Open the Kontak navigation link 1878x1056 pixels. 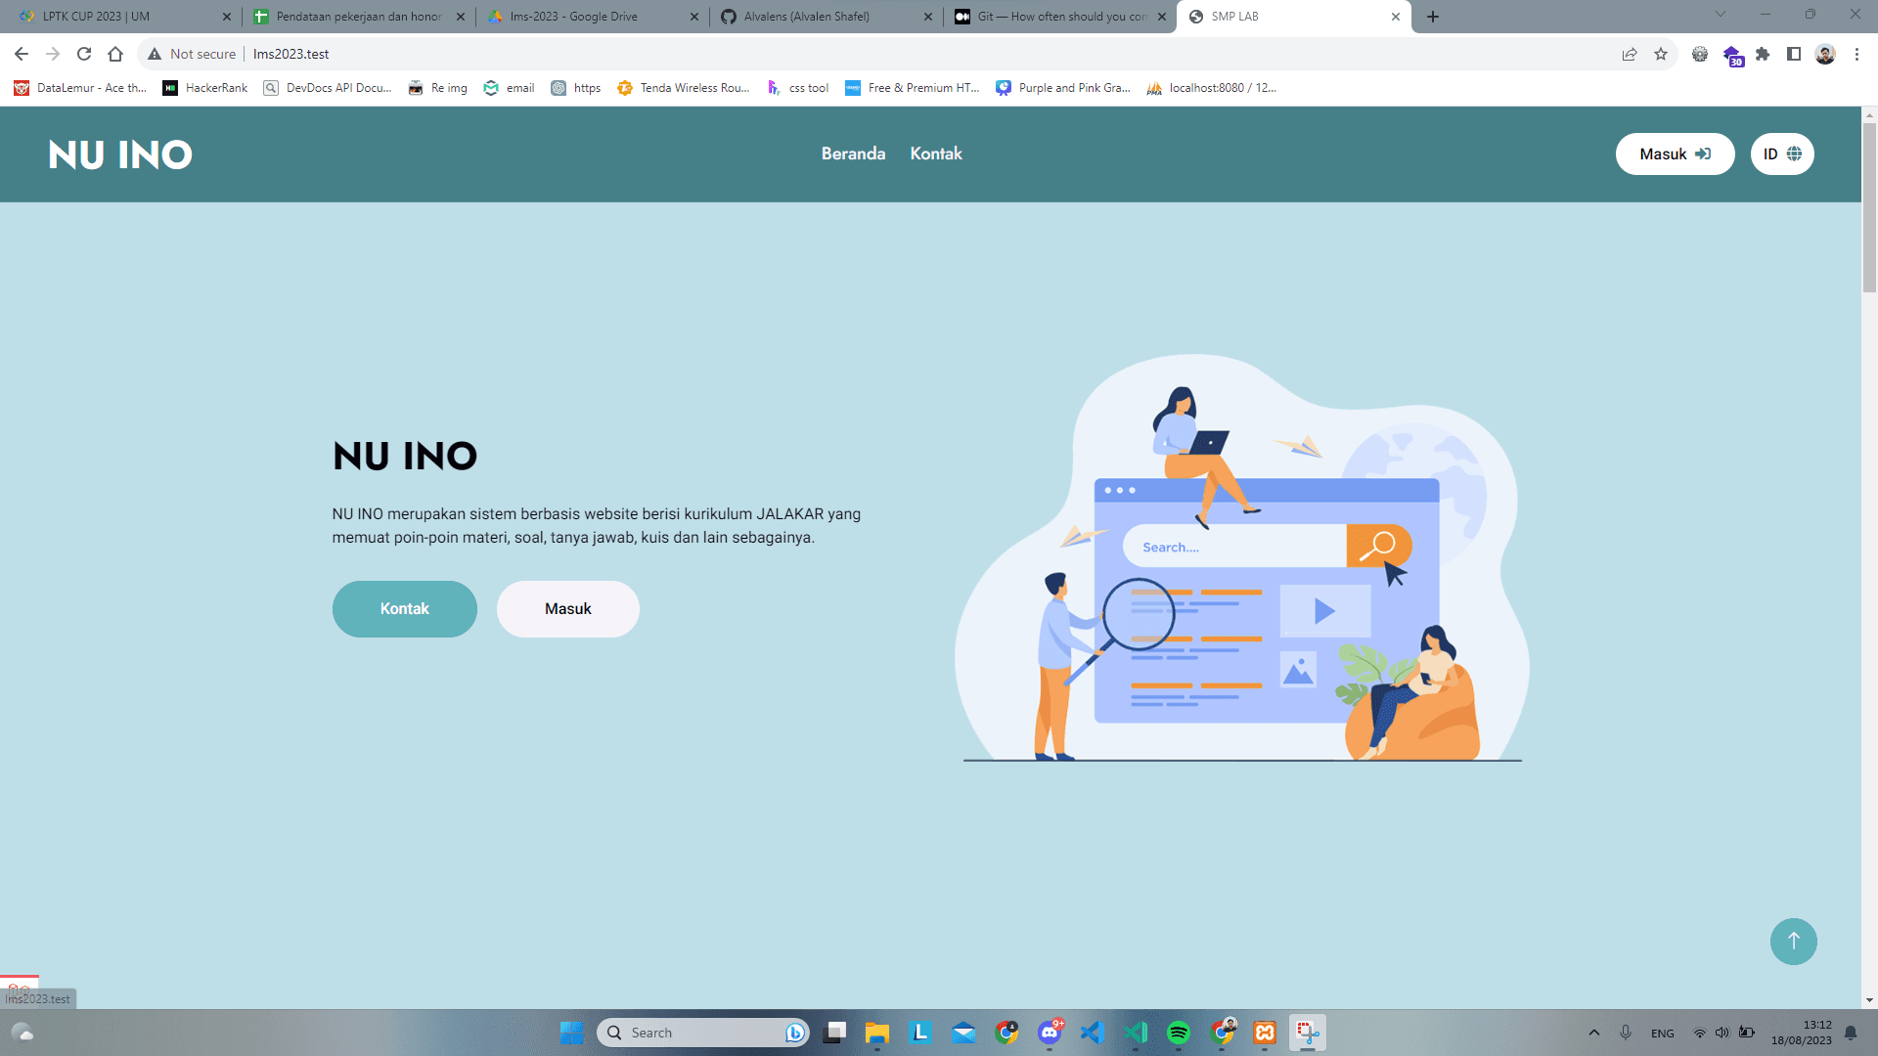[935, 154]
